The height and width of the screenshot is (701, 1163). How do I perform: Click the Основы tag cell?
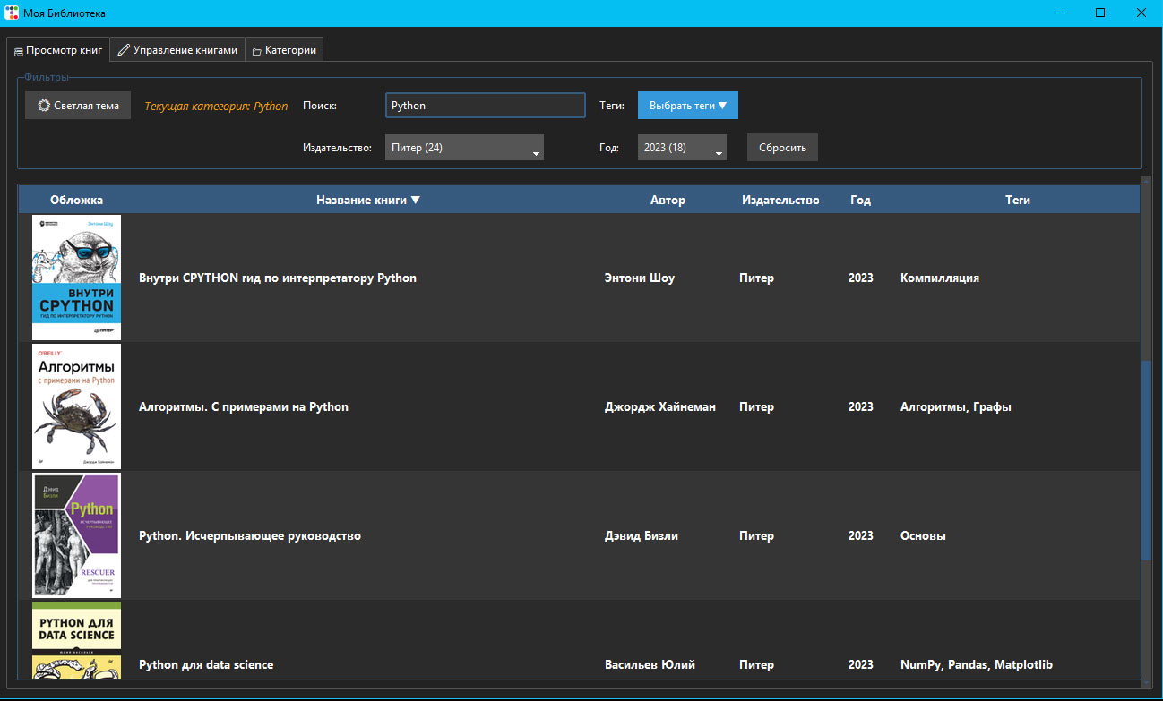pos(923,535)
